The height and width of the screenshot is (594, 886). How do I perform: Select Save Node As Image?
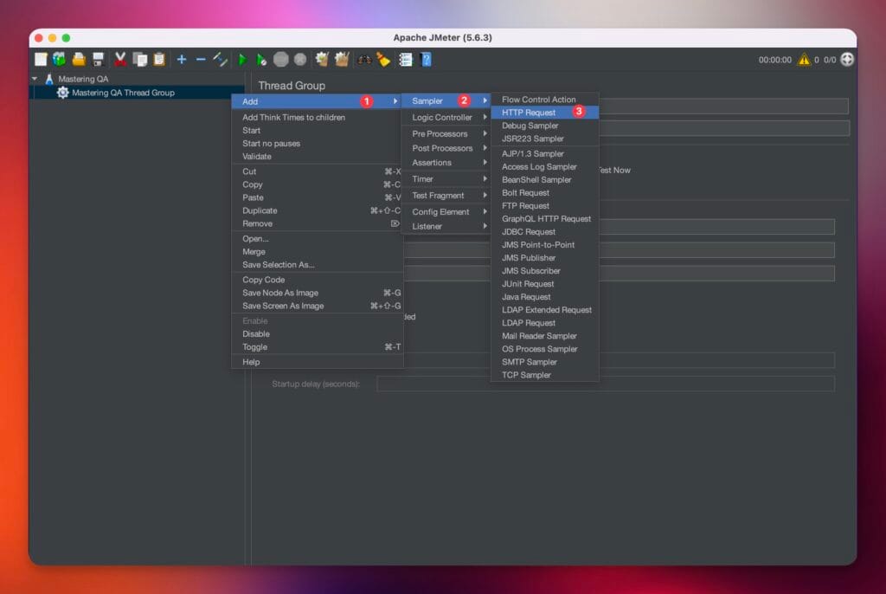pos(318,293)
